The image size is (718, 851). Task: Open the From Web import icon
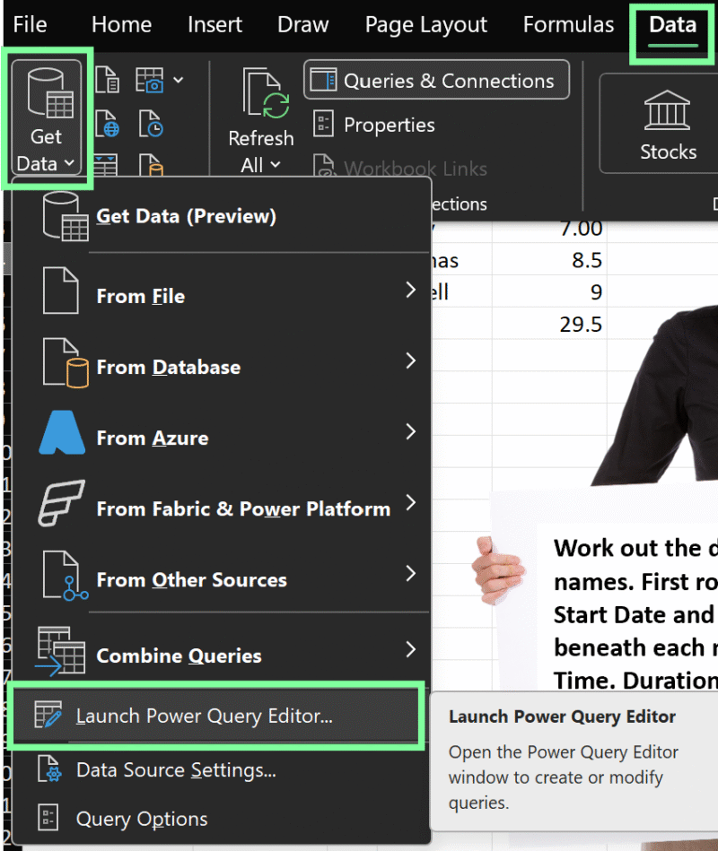click(x=107, y=123)
